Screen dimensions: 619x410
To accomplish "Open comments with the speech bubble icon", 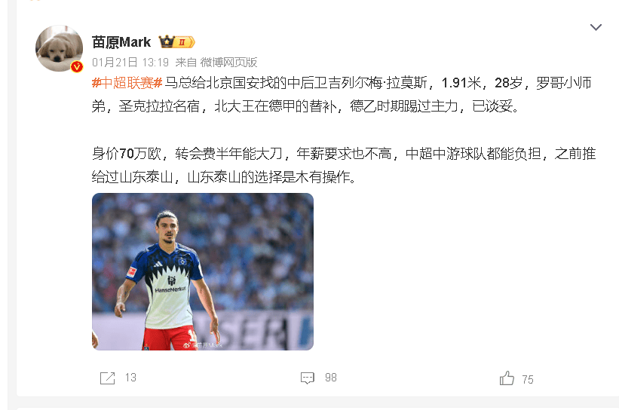I will pyautogui.click(x=308, y=378).
